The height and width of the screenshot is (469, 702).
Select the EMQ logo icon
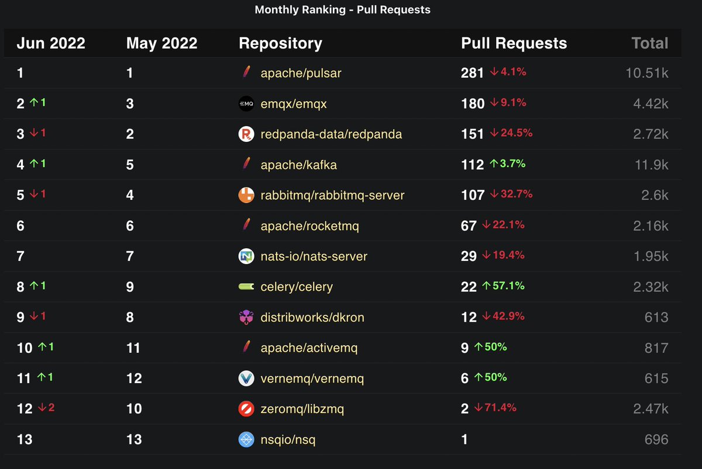tap(246, 103)
